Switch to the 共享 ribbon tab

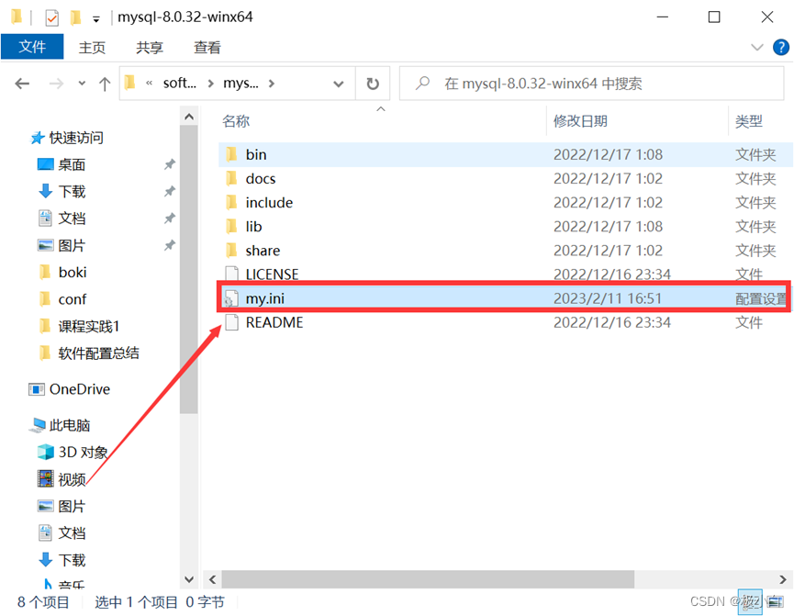[150, 48]
